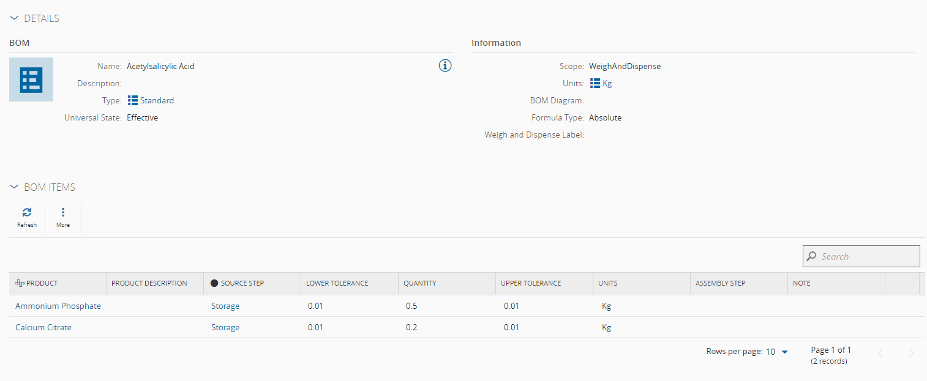Click the Kg units list icon

click(x=595, y=84)
